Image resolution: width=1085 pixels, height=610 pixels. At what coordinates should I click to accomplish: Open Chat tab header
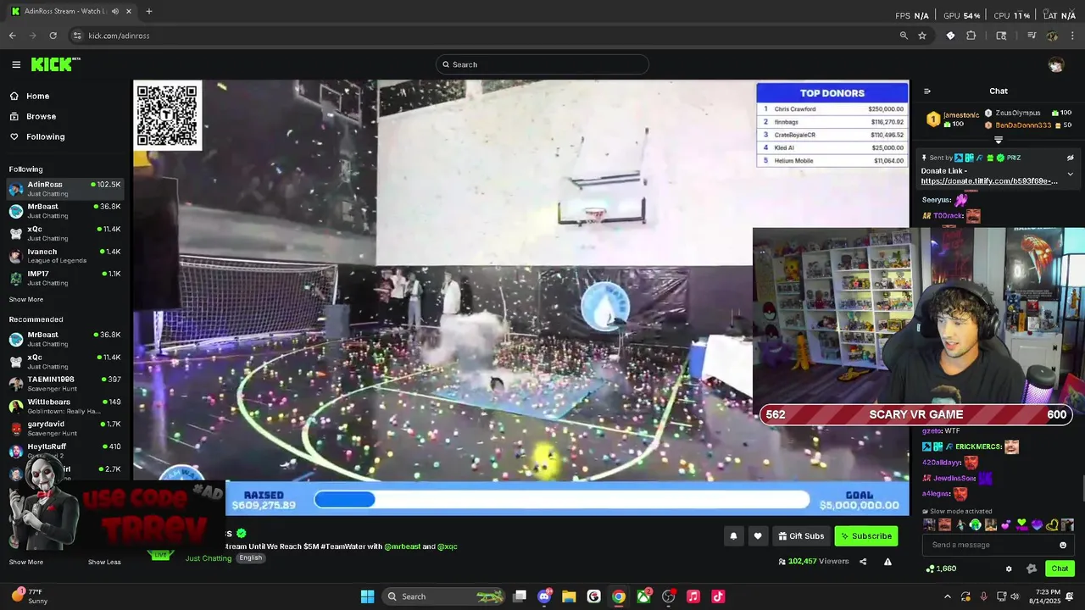point(999,91)
